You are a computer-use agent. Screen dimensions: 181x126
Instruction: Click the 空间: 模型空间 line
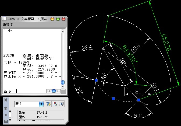click(x=38, y=59)
